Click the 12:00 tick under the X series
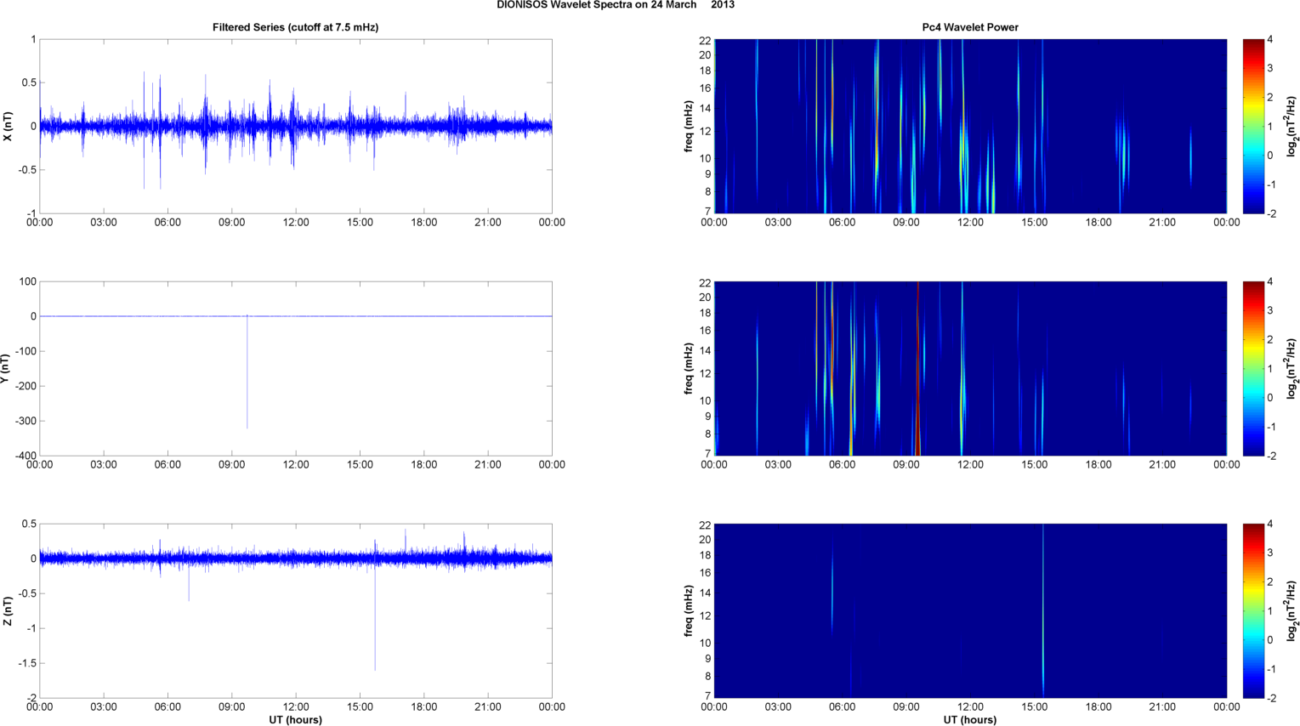 click(296, 223)
